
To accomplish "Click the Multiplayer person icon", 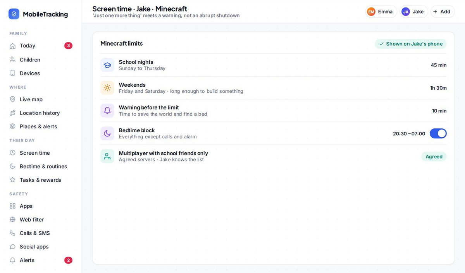I will (x=107, y=156).
